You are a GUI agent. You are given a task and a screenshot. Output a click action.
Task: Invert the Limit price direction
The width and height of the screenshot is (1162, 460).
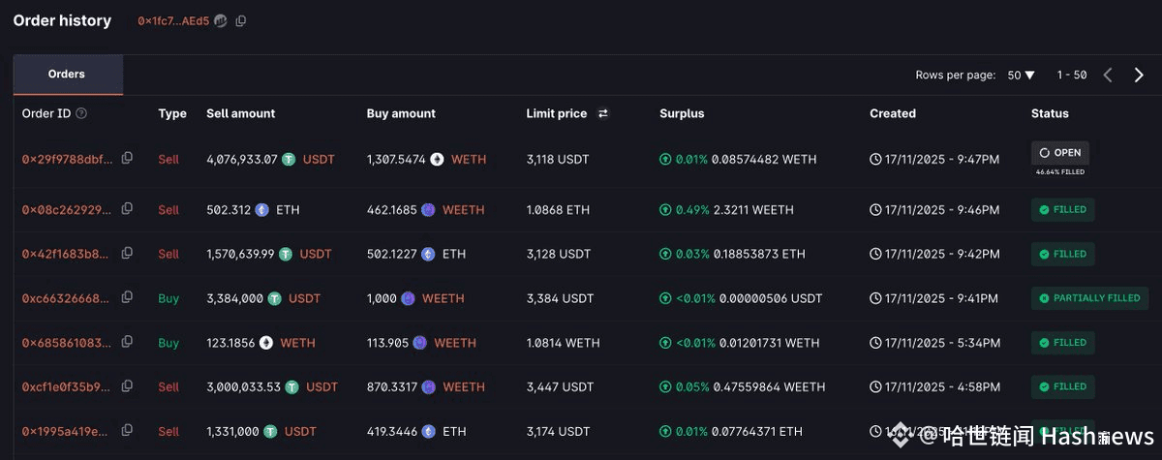(603, 113)
